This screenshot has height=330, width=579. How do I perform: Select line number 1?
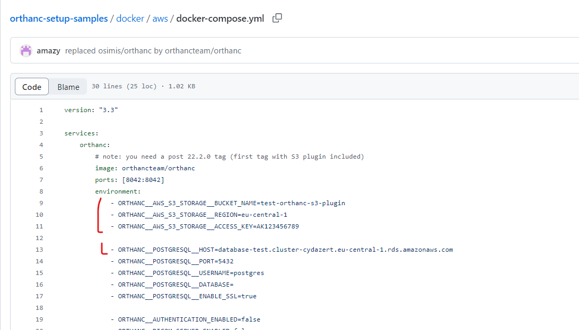[41, 110]
